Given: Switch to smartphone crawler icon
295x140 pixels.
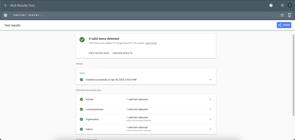Looking at the screenshot, I should 290,15.
